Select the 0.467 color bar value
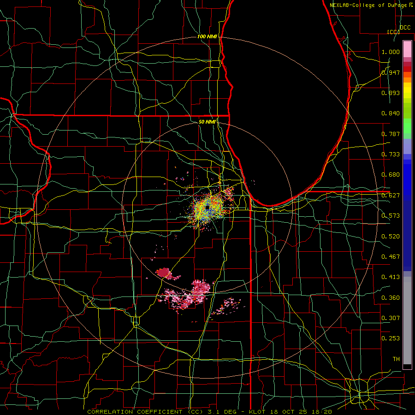415x415 pixels. coord(391,257)
